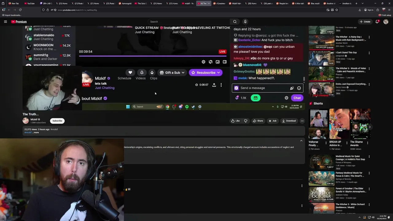Open YouTube notifications bell
Image resolution: width=393 pixels, height=221 pixels.
[x=377, y=22]
